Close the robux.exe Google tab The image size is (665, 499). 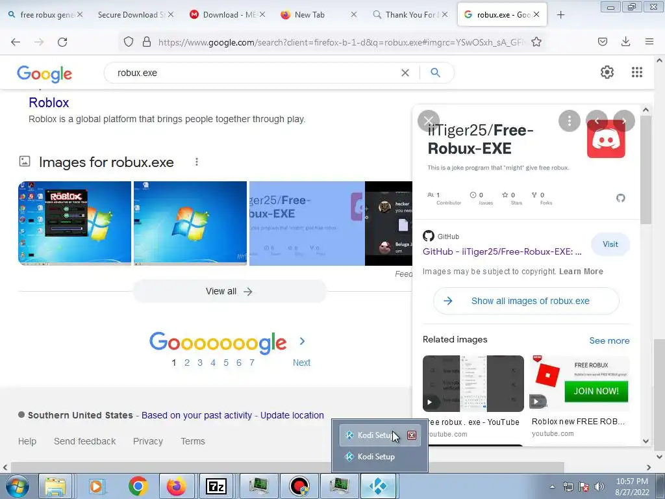(536, 14)
